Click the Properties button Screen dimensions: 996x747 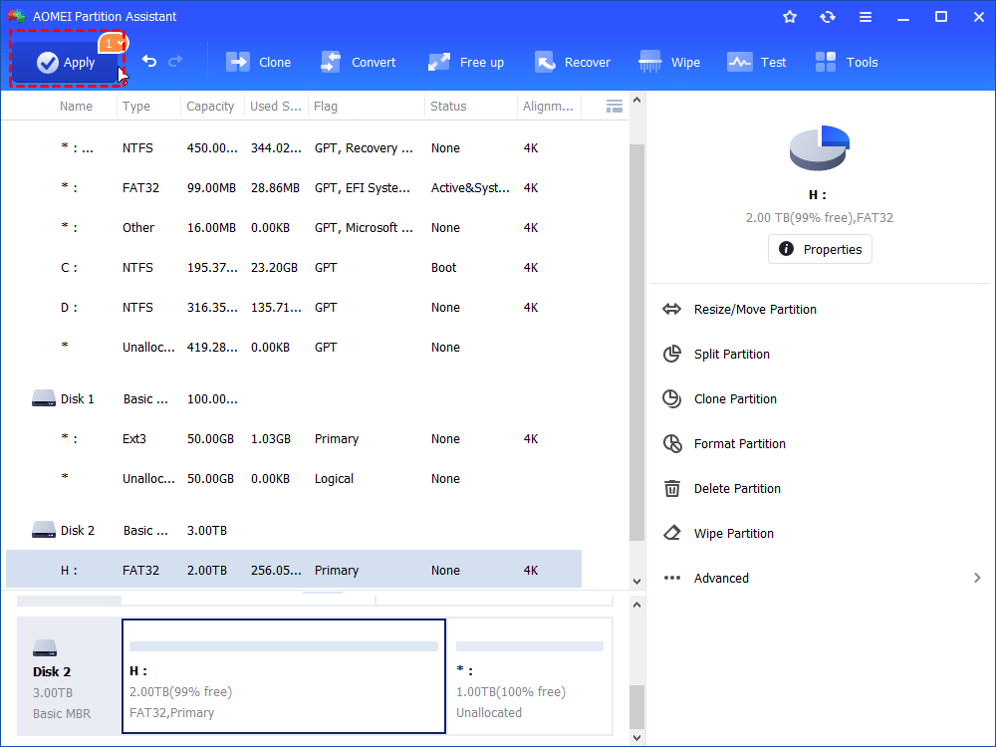pyautogui.click(x=820, y=249)
